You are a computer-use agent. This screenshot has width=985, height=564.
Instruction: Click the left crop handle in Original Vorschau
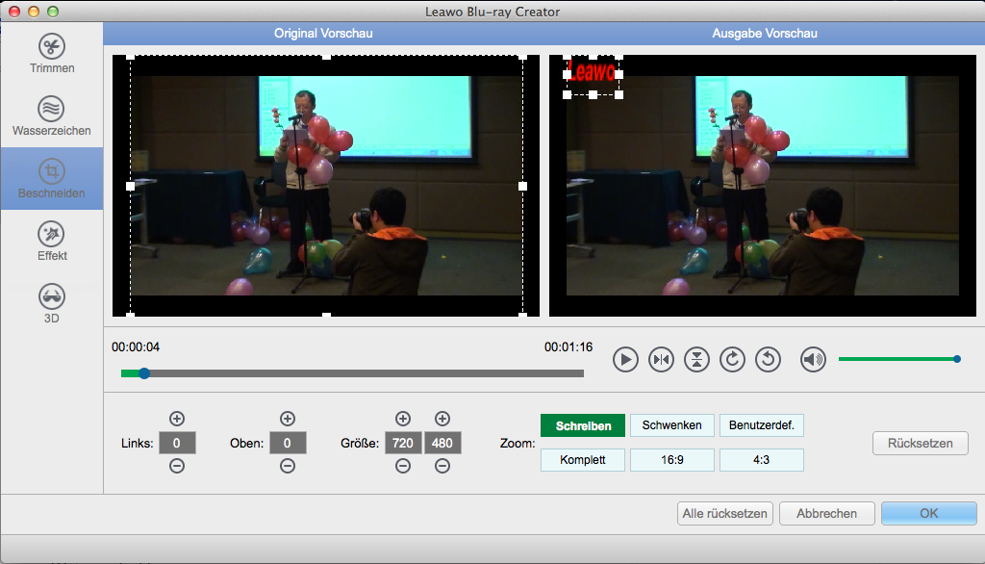pyautogui.click(x=131, y=186)
